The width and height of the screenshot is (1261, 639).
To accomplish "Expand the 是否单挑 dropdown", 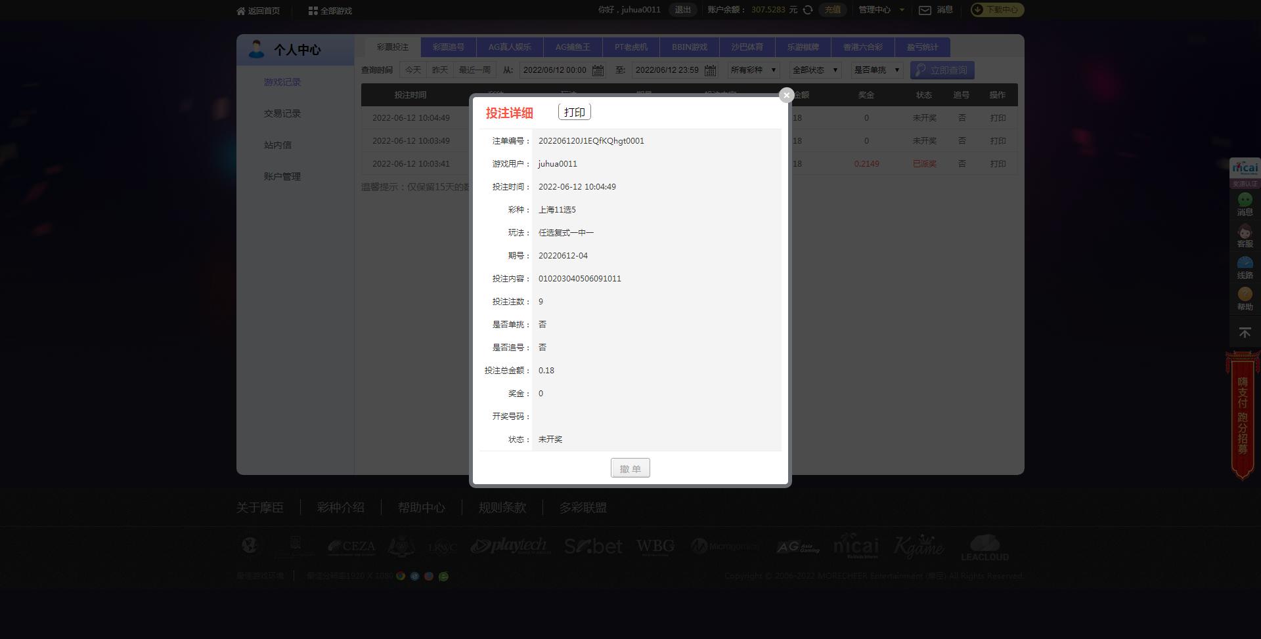I will pyautogui.click(x=877, y=70).
